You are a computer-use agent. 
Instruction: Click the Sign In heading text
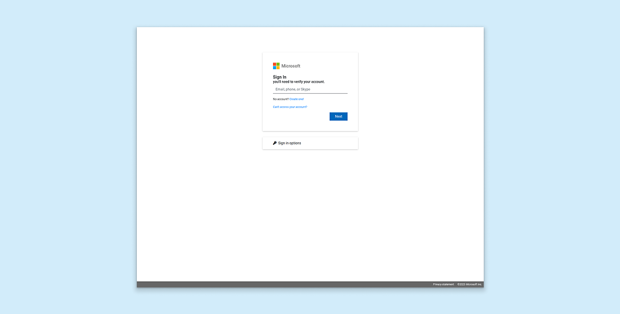[x=280, y=77]
